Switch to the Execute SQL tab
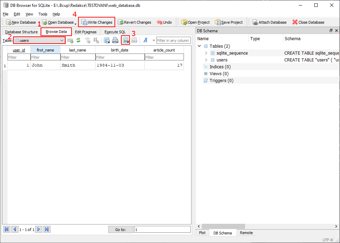Image resolution: width=340 pixels, height=243 pixels. pyautogui.click(x=115, y=32)
